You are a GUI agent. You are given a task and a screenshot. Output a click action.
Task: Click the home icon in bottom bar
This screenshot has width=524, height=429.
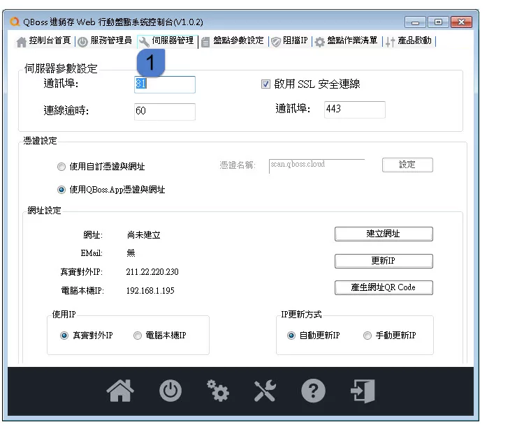coord(120,391)
